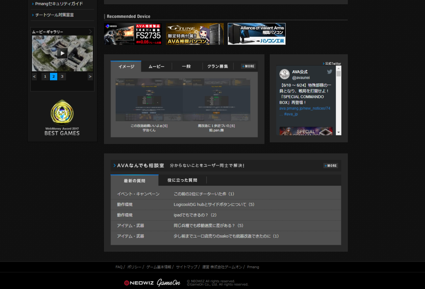Click the AVA公式 Twitter avatar
425x289 pixels.
point(285,74)
